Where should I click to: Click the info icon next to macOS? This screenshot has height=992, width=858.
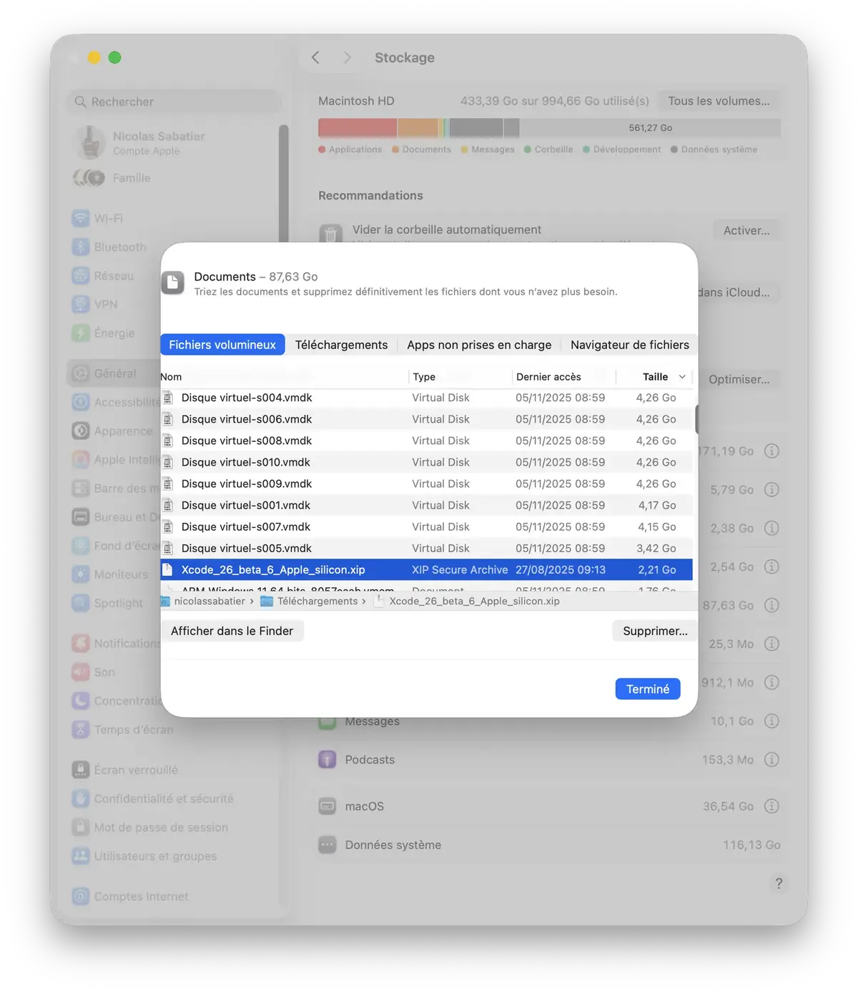[771, 806]
